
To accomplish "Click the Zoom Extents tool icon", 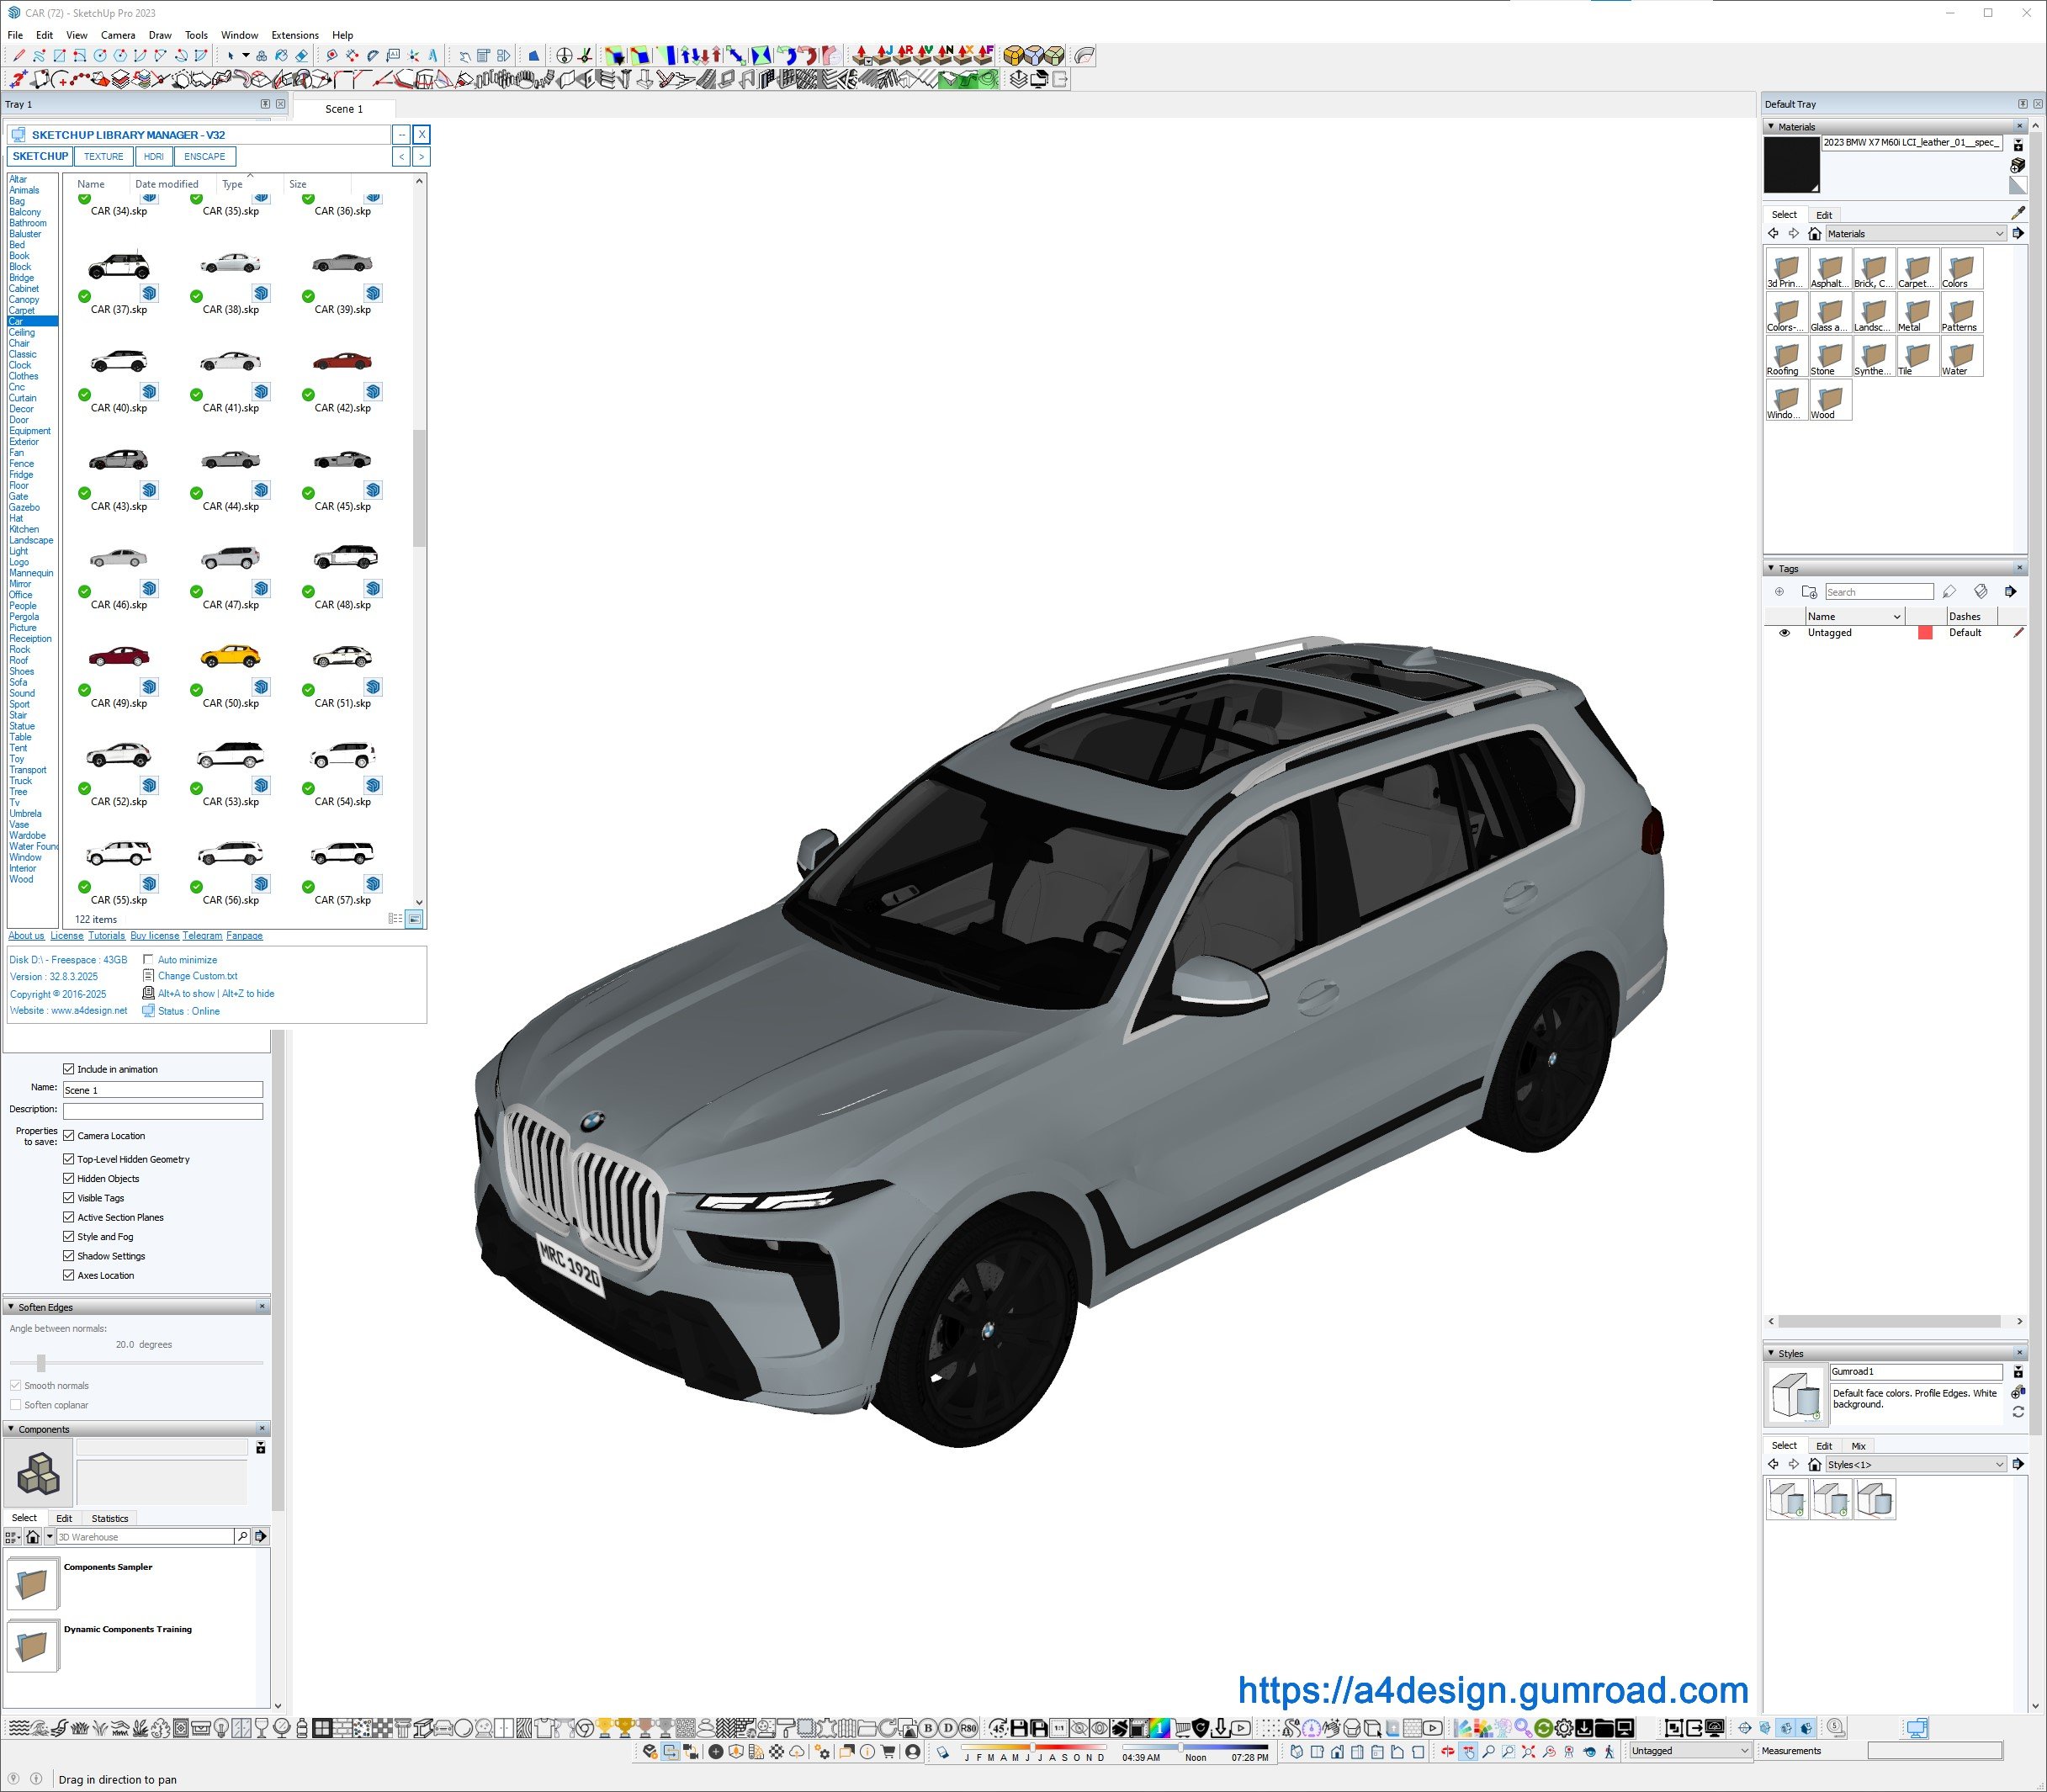I will coord(1529,1751).
